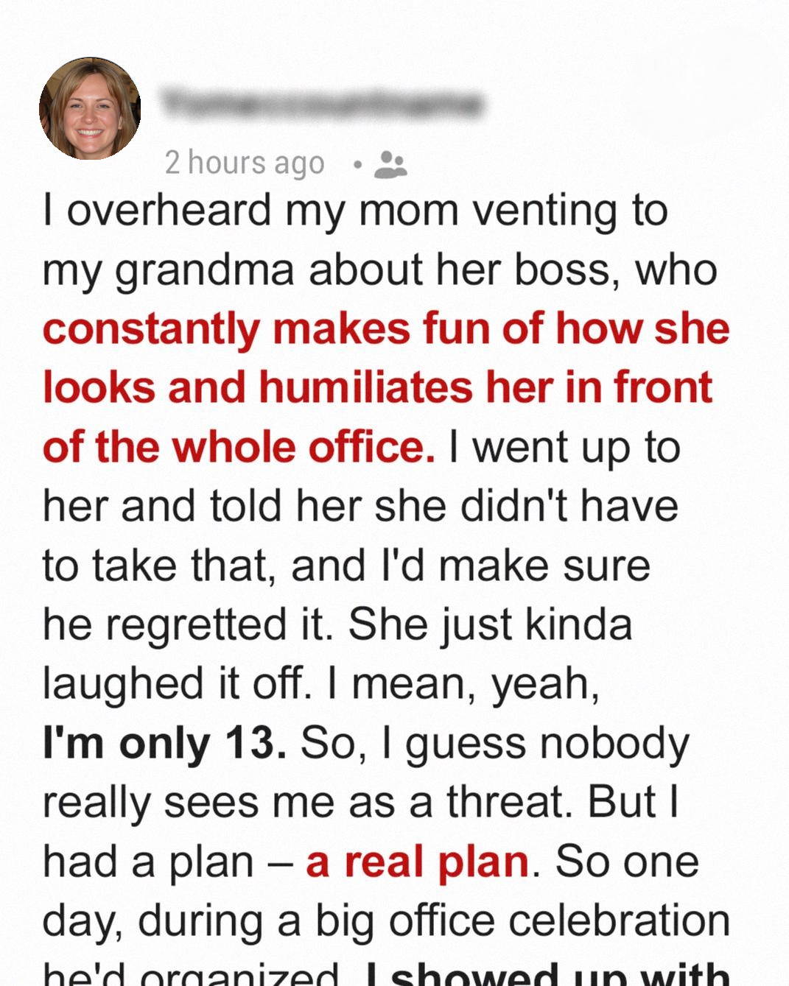789x986 pixels.
Task: Click the line "her and told her she didn't have"
Action: pos(360,506)
